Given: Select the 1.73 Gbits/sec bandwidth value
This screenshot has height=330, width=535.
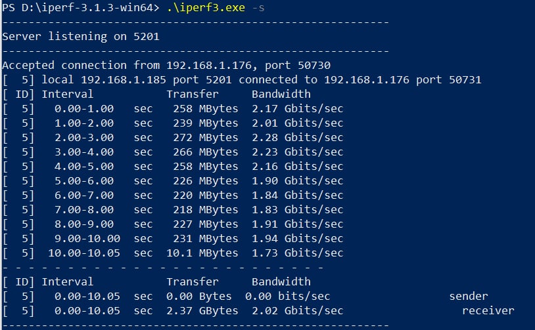Looking at the screenshot, I should click(x=297, y=253).
